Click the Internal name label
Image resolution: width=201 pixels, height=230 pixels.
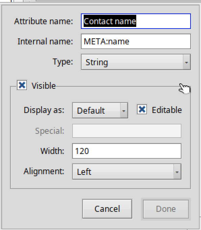(45, 41)
